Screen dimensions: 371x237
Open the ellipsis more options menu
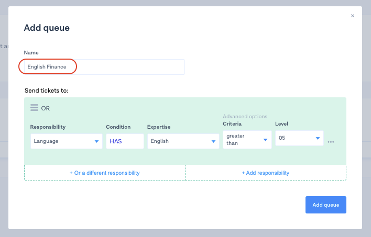(331, 142)
